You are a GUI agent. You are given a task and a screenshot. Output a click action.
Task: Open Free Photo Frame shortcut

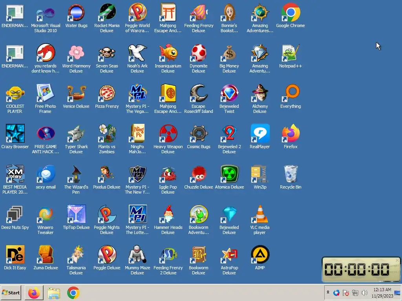(46, 94)
